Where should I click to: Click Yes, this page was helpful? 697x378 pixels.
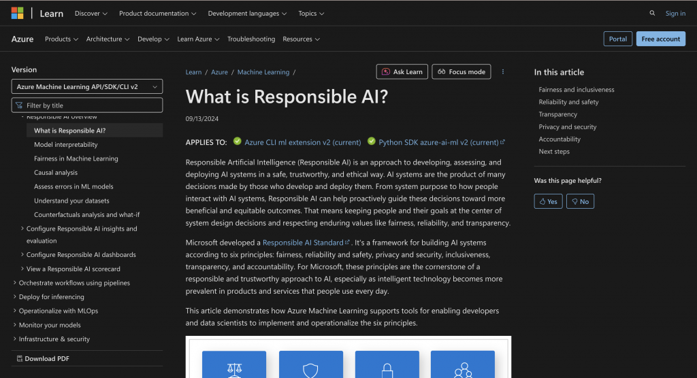(548, 201)
